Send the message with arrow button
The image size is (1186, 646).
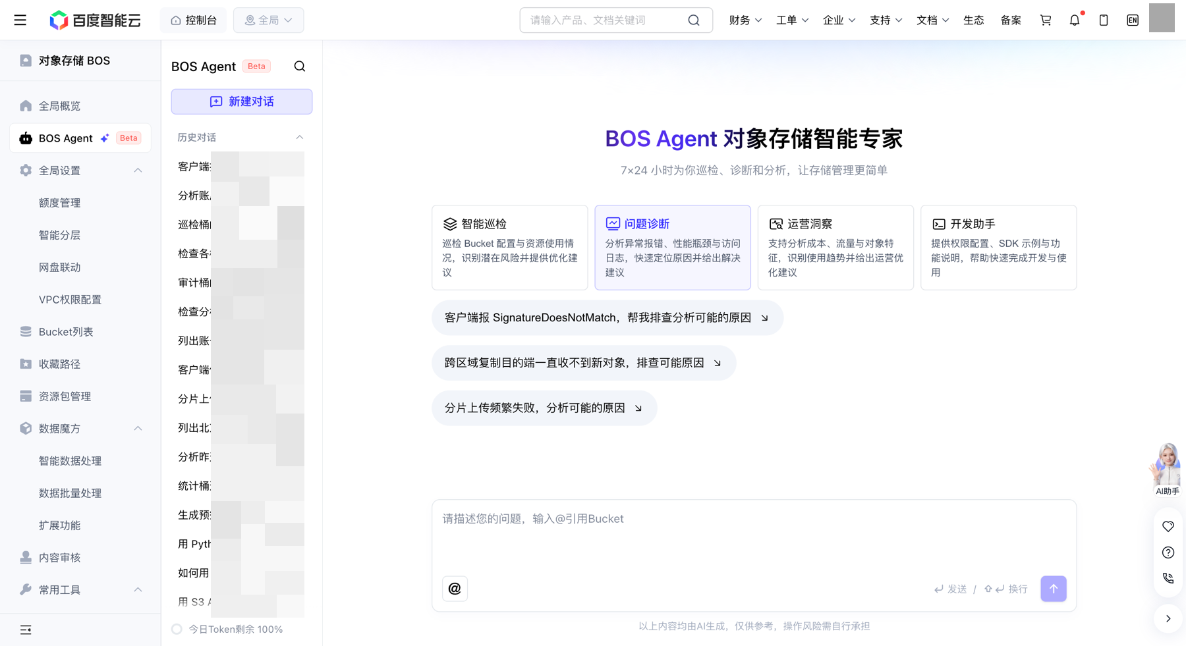pyautogui.click(x=1054, y=589)
